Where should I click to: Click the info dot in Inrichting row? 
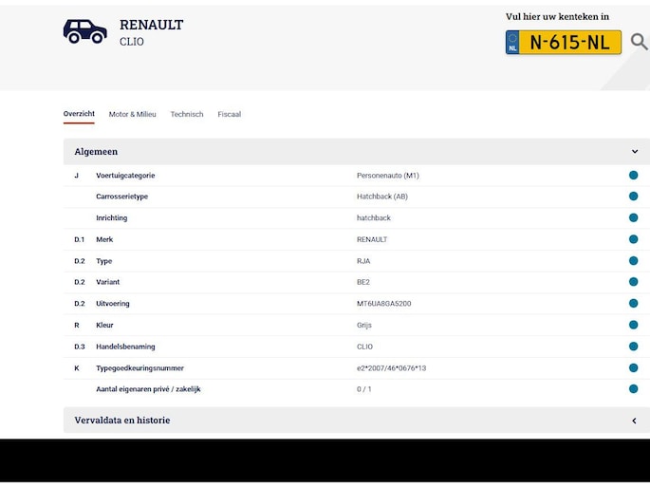coord(633,218)
